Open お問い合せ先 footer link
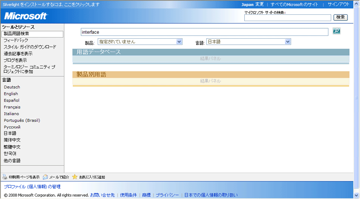Image resolution: width=360 pixels, height=199 pixels. coord(103,195)
